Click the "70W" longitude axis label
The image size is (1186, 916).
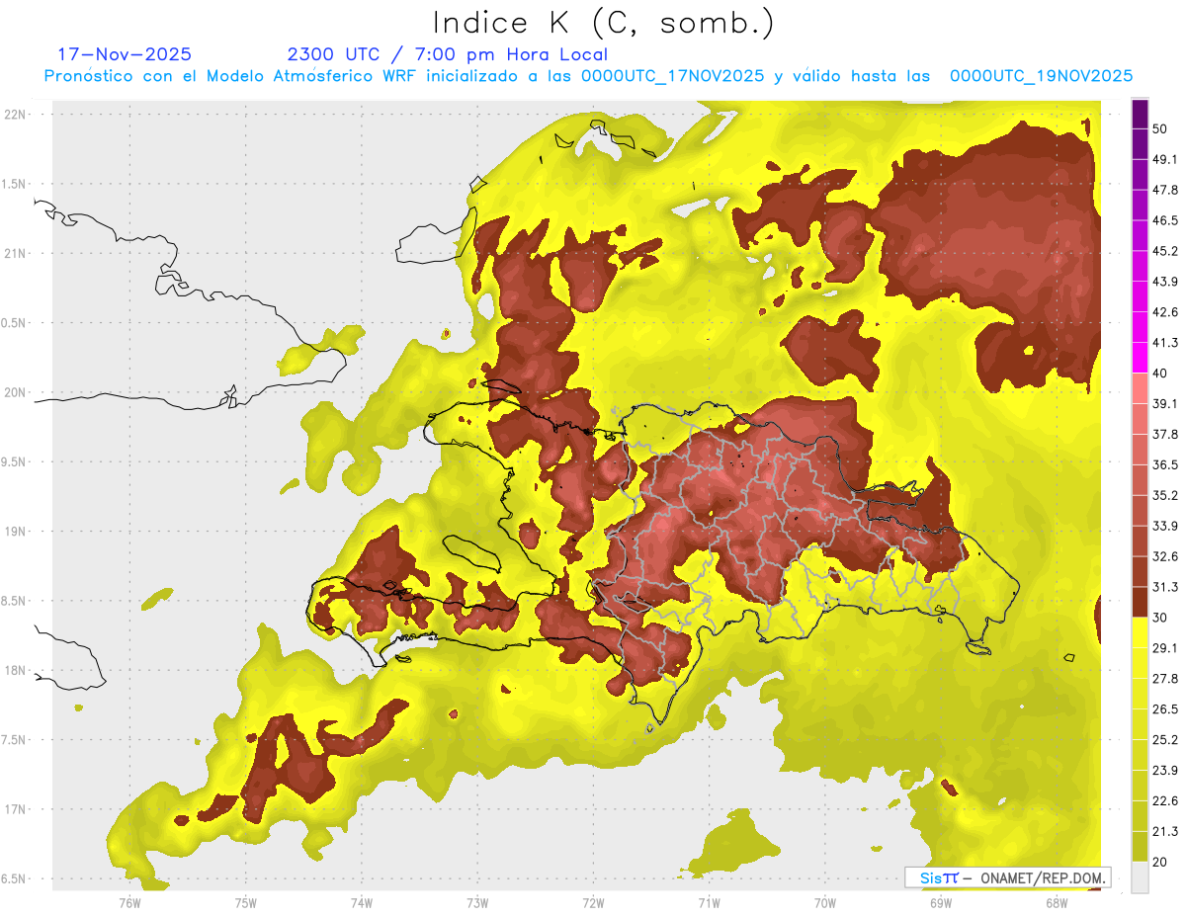tap(825, 903)
